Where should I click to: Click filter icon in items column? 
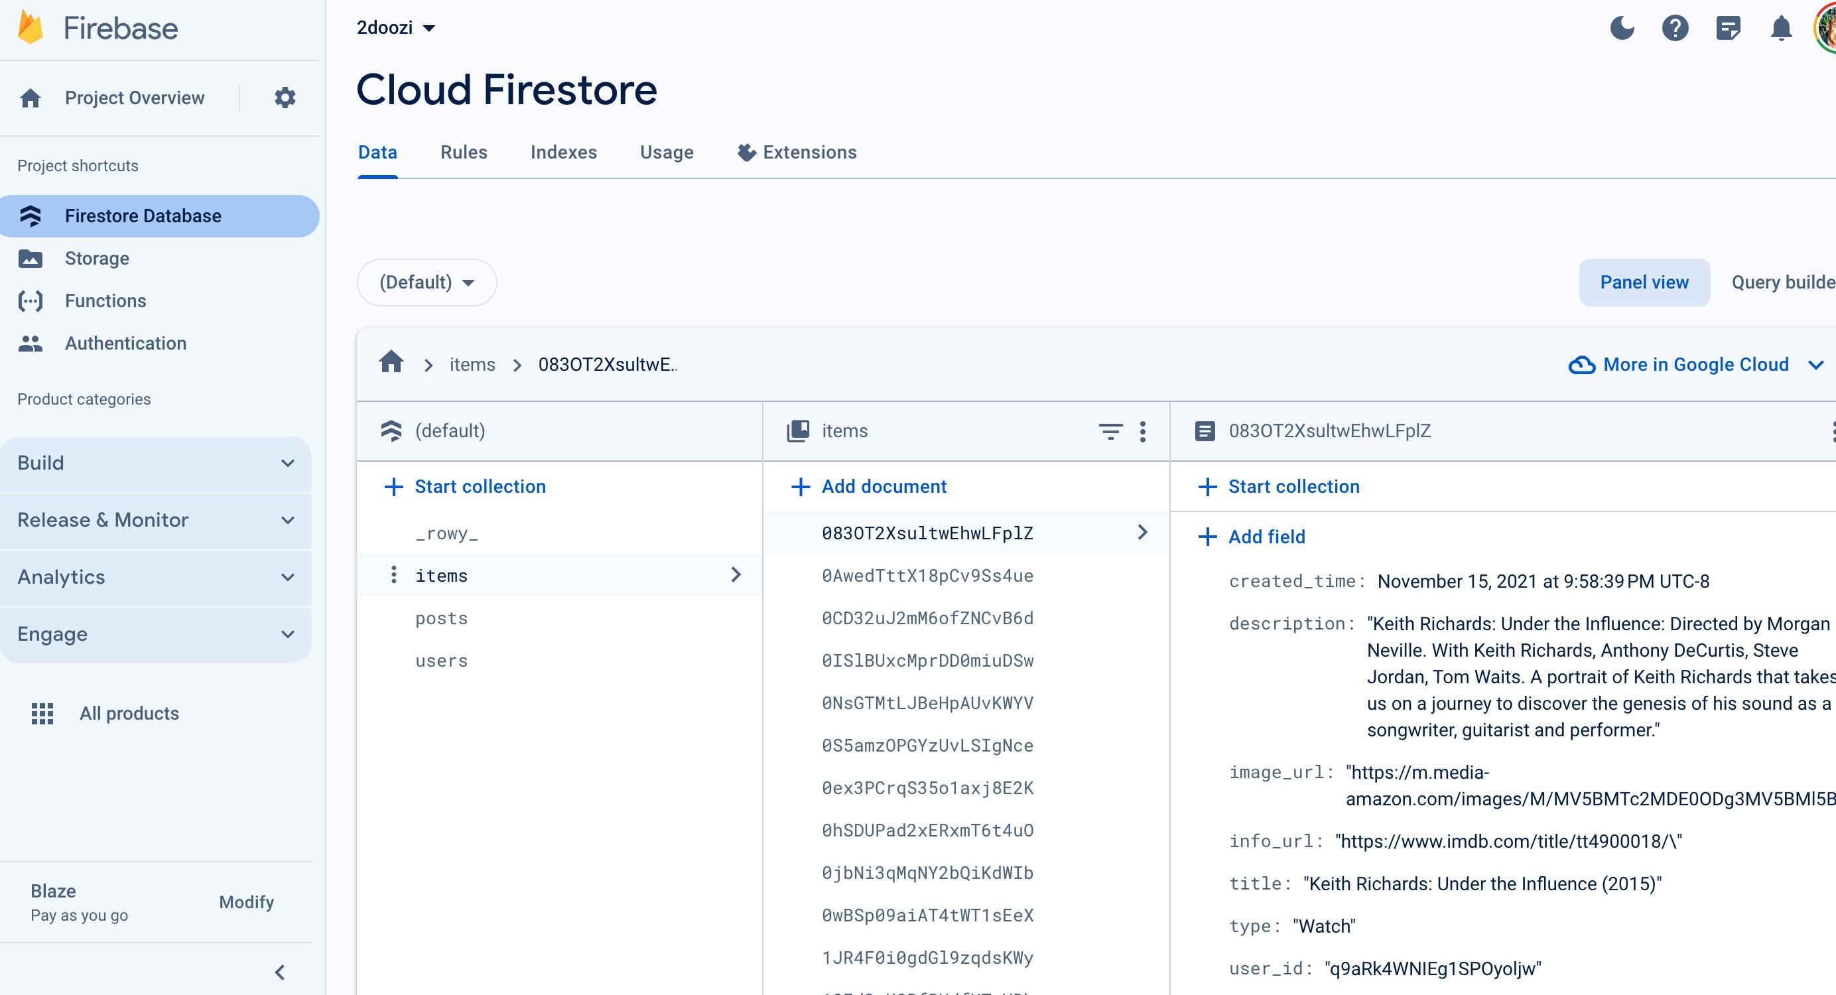(x=1110, y=431)
